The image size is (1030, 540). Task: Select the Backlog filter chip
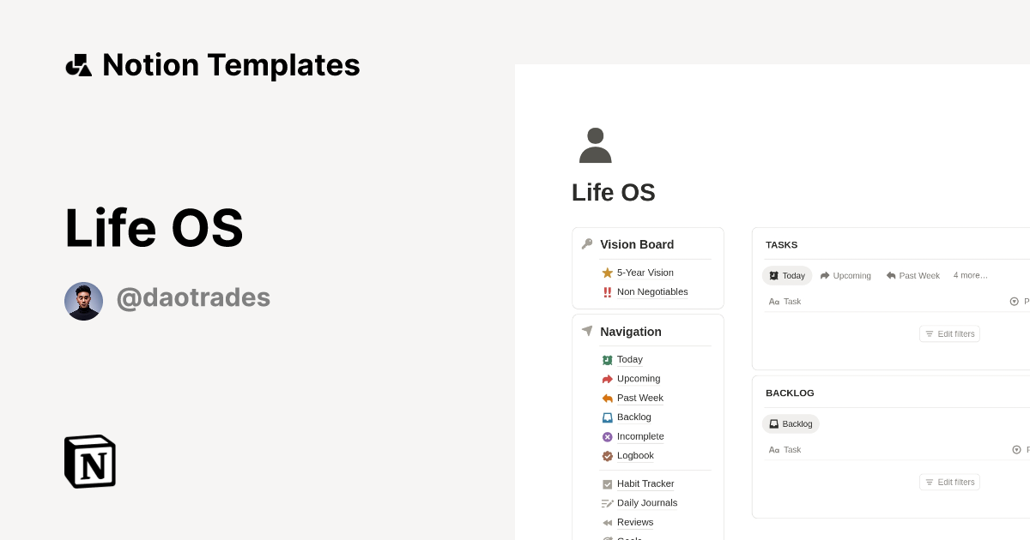[x=791, y=423]
